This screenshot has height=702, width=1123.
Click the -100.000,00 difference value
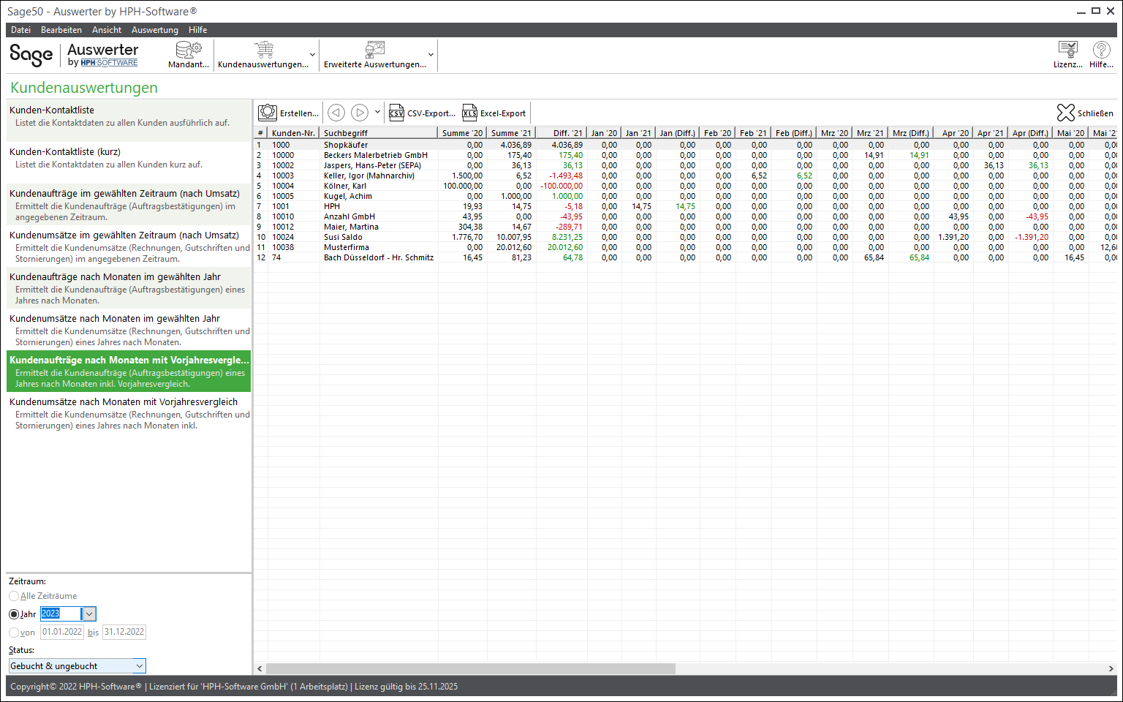561,186
